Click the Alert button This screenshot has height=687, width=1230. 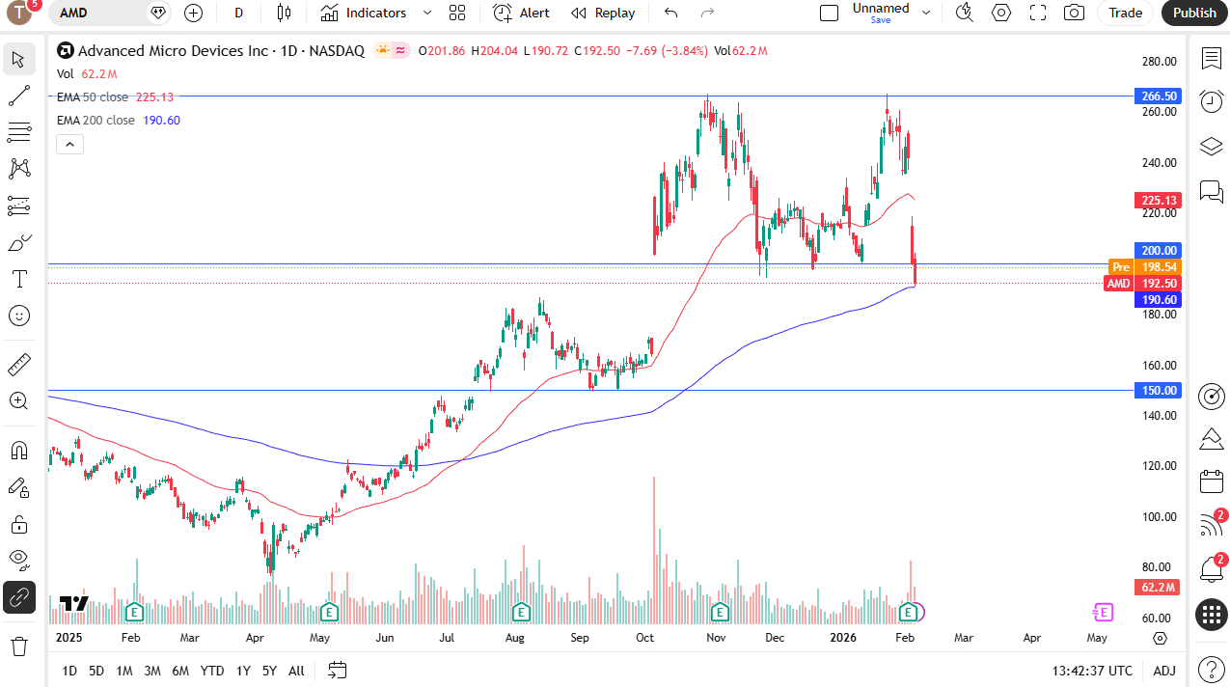521,13
